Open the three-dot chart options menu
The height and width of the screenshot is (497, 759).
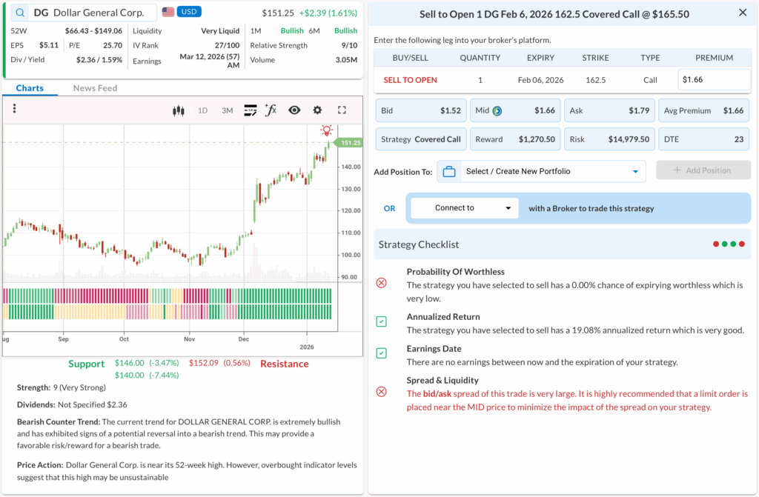tap(14, 109)
